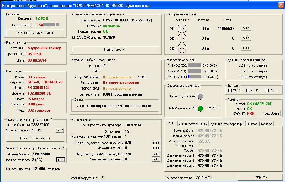Viewport: 285px width, 182px height.
Task: Reset the IN3 counter
Action: pyautogui.click(x=246, y=48)
